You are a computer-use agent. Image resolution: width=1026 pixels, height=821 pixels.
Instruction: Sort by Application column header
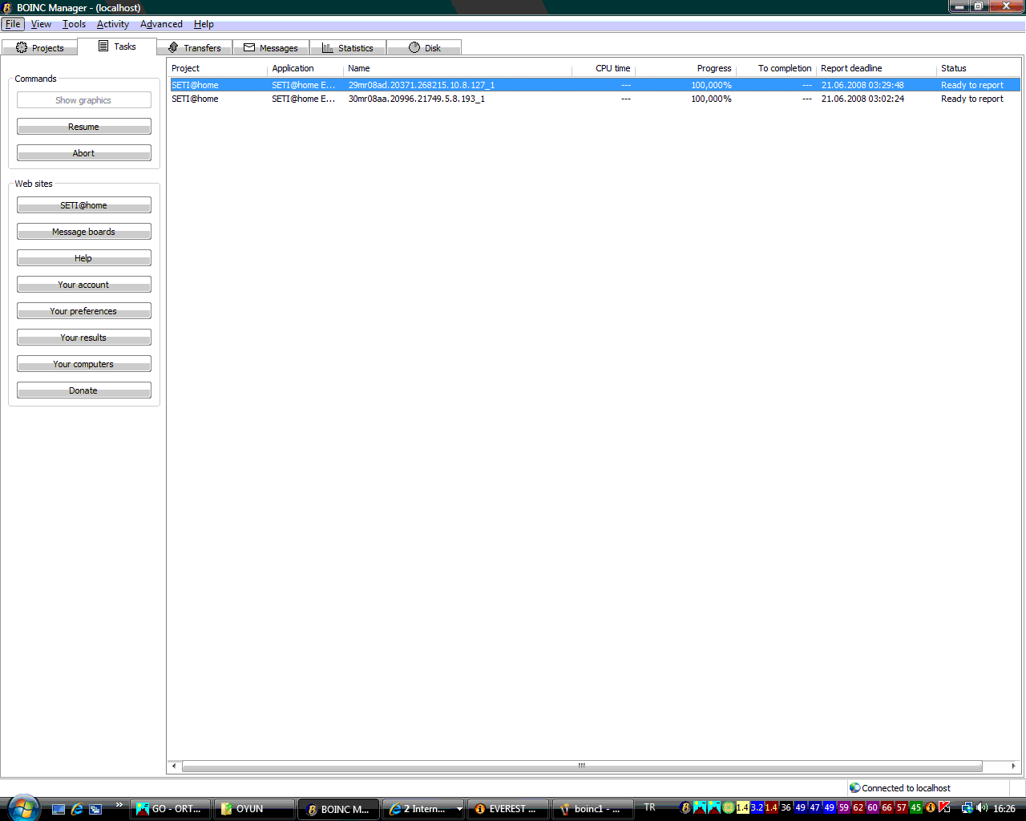coord(305,68)
